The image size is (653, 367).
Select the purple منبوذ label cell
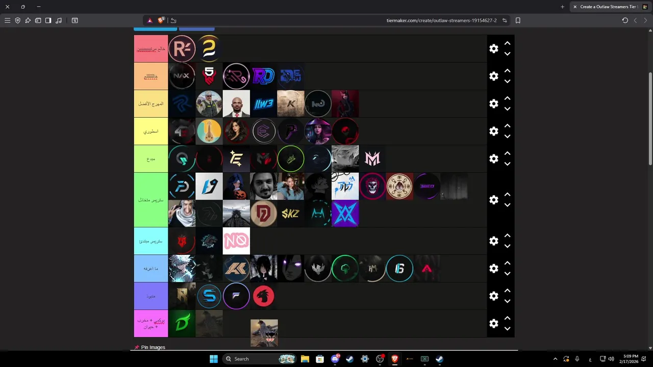pos(151,296)
